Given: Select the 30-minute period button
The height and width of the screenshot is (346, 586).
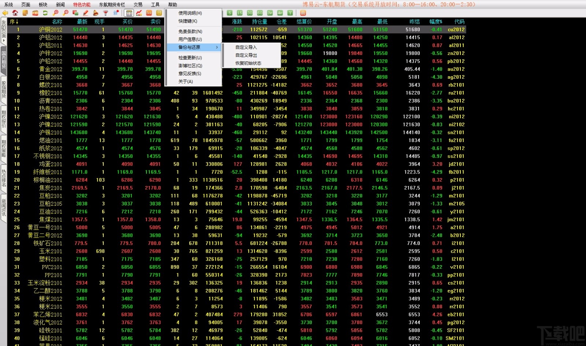Looking at the screenshot, I should tap(250, 13).
